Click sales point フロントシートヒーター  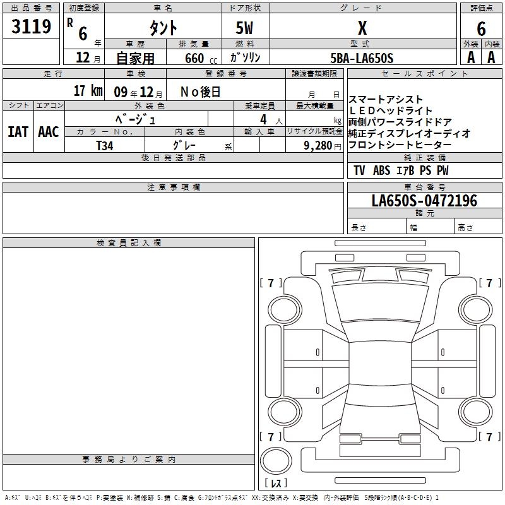tap(400, 145)
